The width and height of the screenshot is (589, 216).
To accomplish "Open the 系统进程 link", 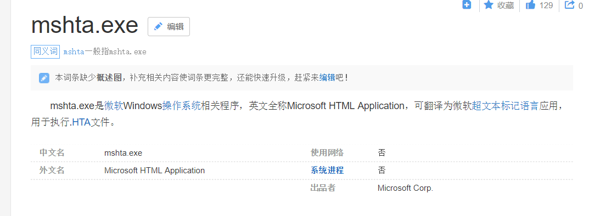I will [x=327, y=170].
